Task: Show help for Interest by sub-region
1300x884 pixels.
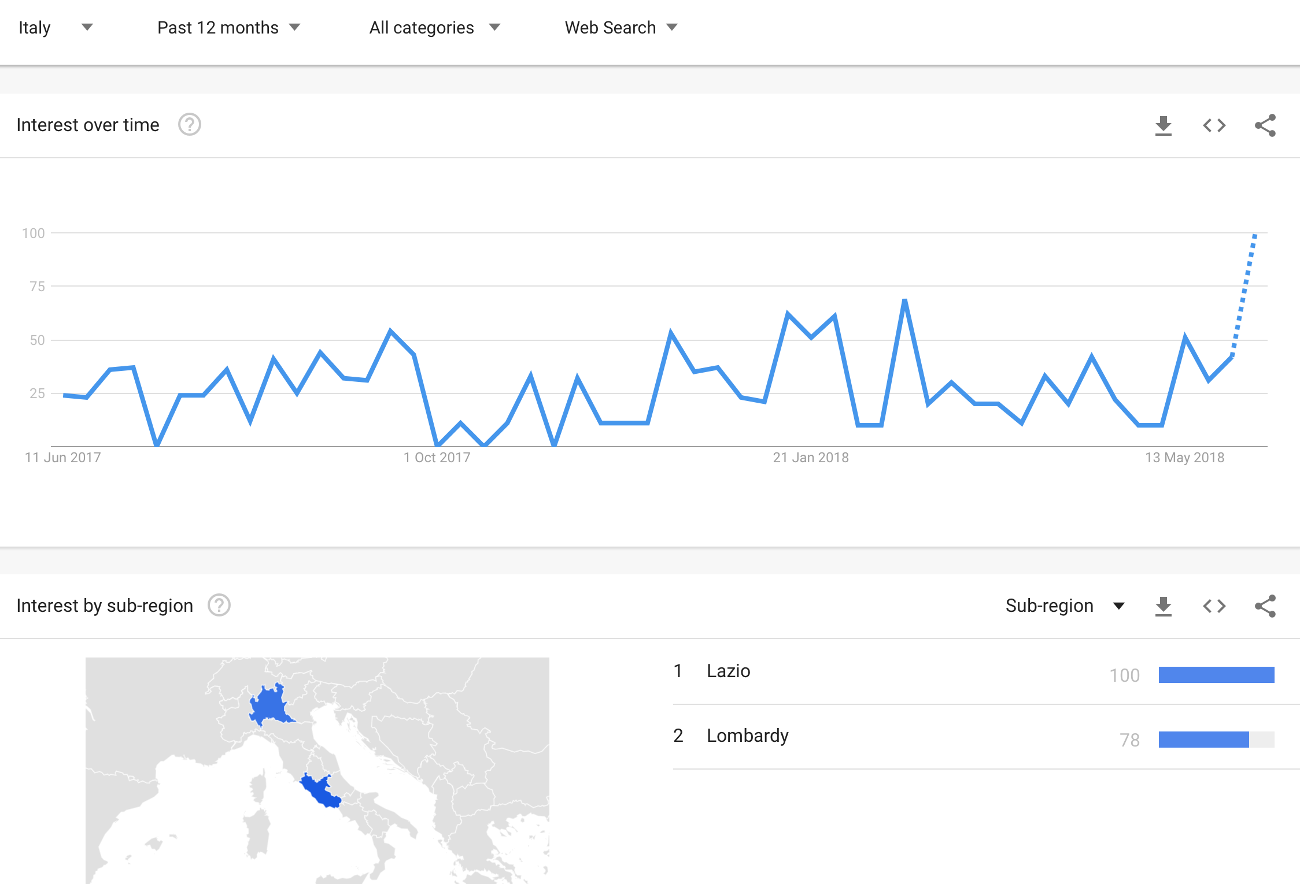Action: point(219,606)
